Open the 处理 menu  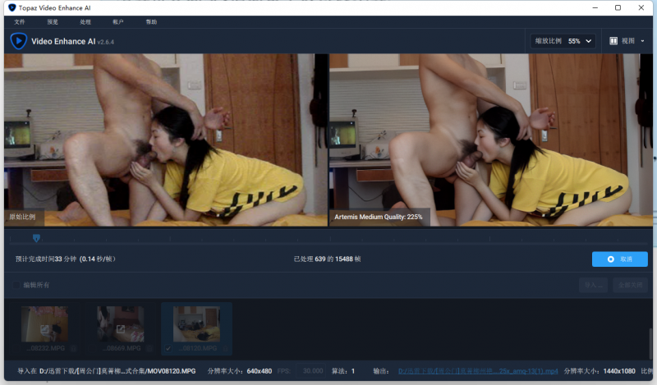[x=86, y=21]
